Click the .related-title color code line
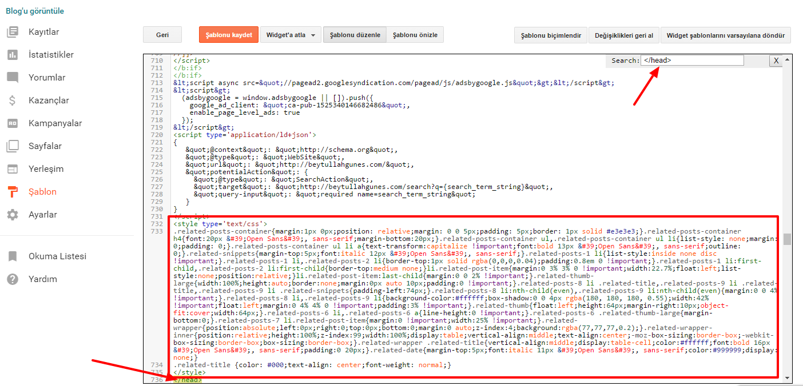The image size is (803, 386). point(312,365)
